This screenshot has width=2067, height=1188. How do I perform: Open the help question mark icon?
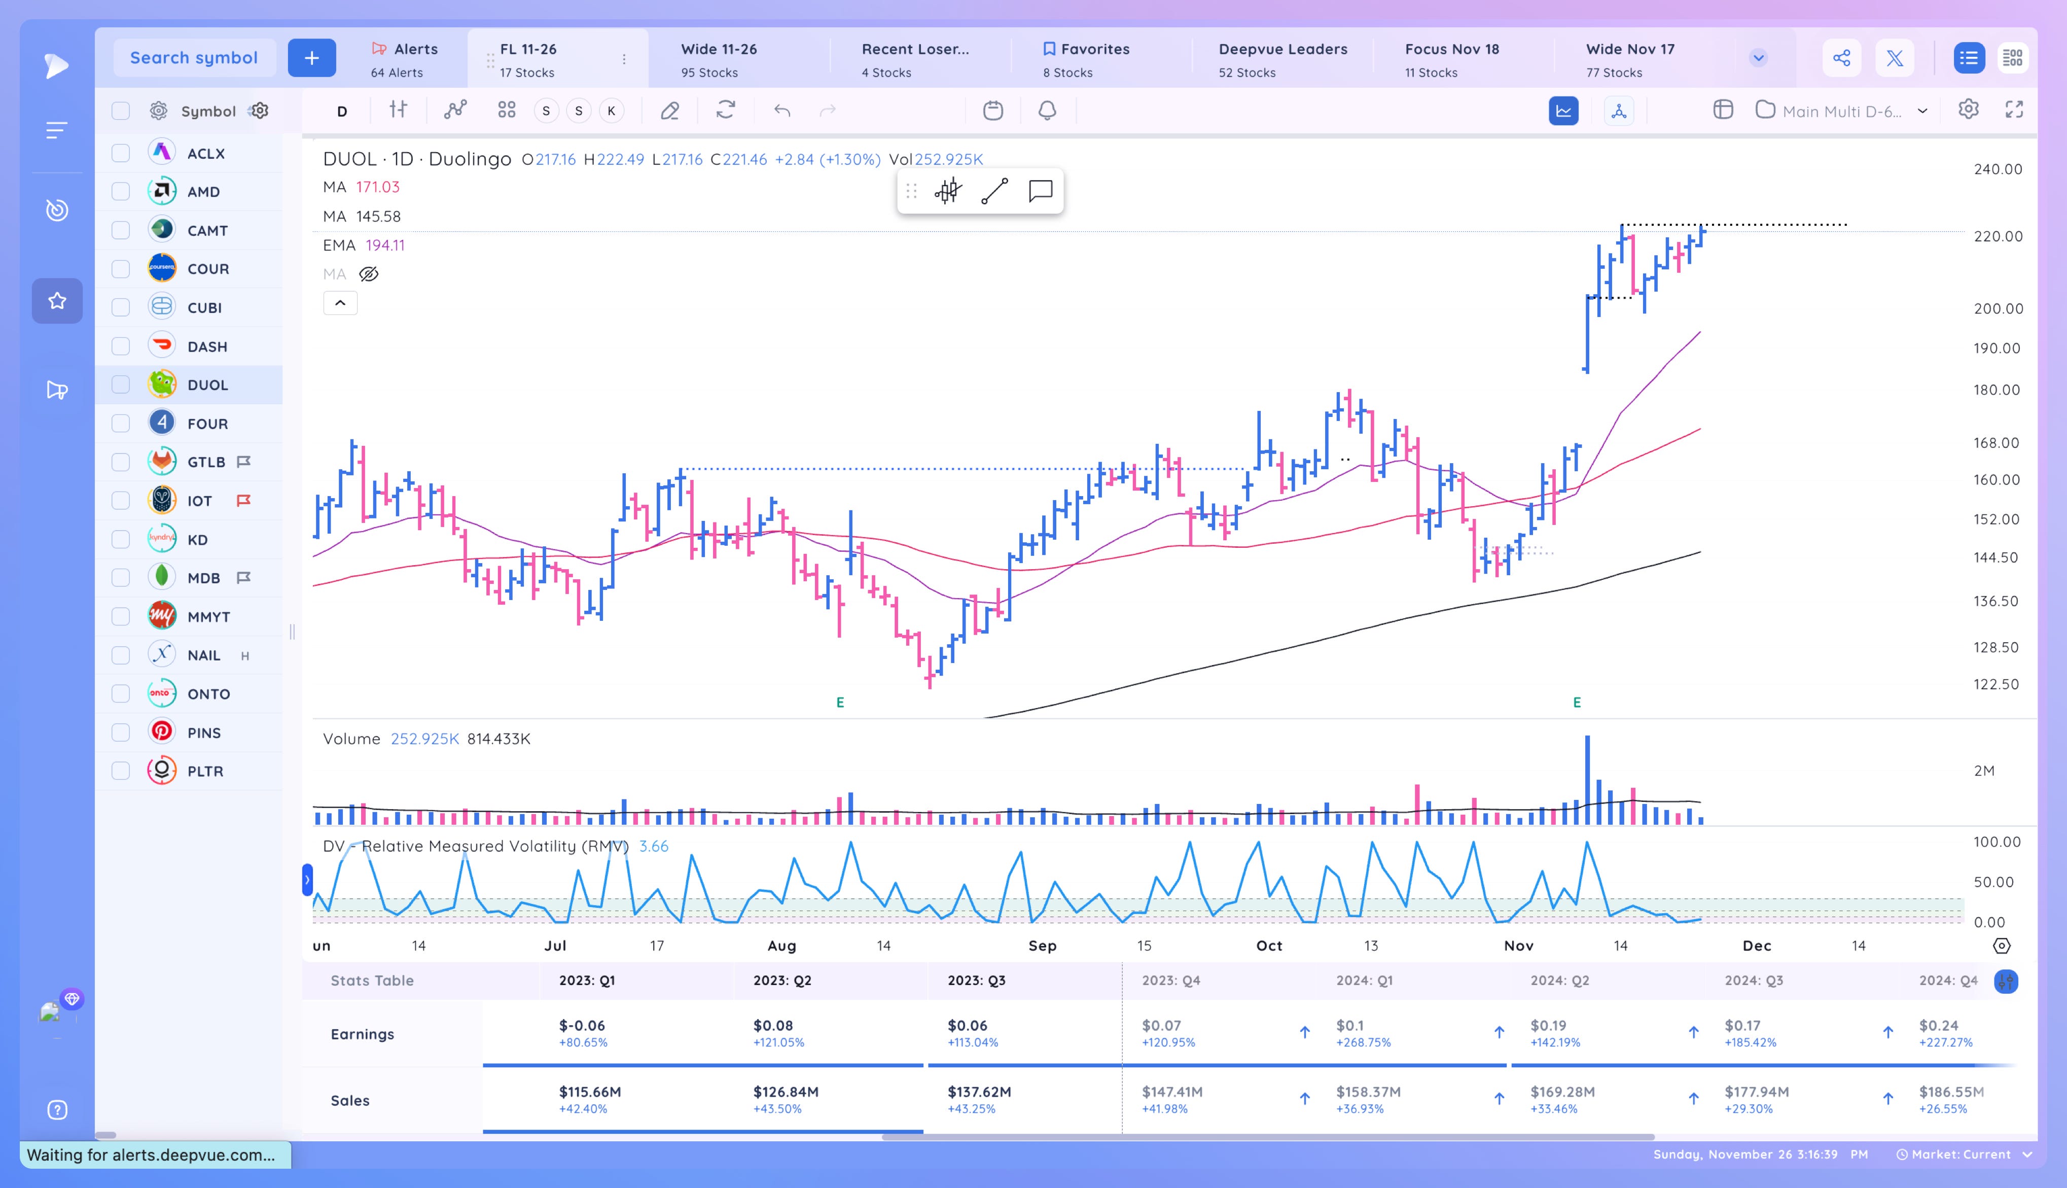coord(57,1110)
